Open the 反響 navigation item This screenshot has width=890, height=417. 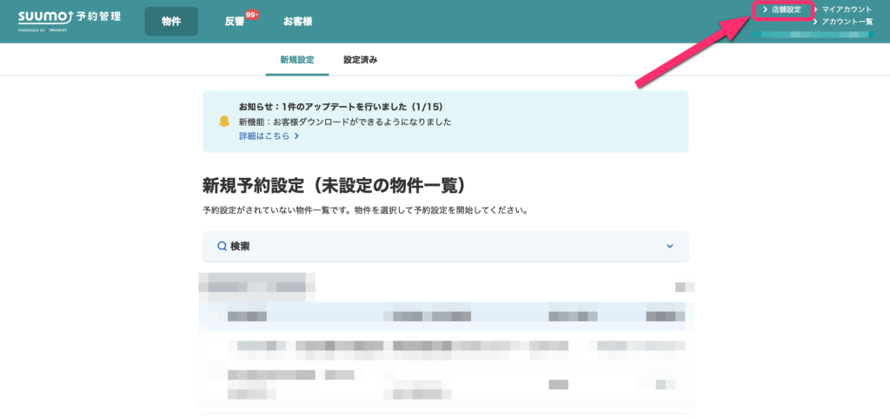[235, 22]
